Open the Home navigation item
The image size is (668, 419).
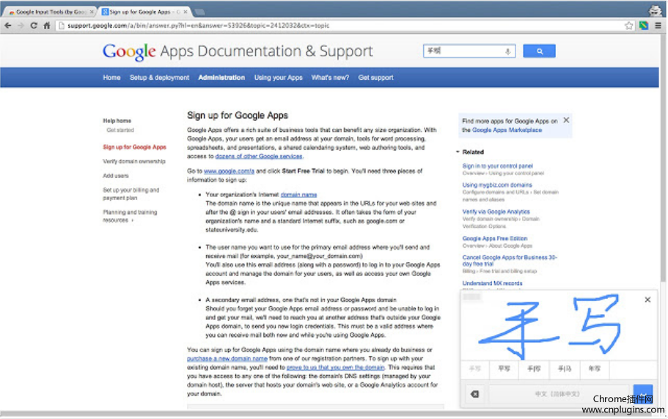coord(111,78)
